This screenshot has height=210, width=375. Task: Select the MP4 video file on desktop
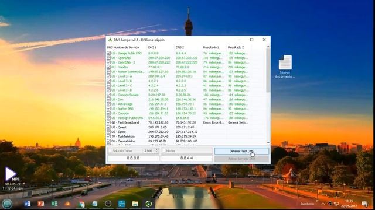point(12,178)
